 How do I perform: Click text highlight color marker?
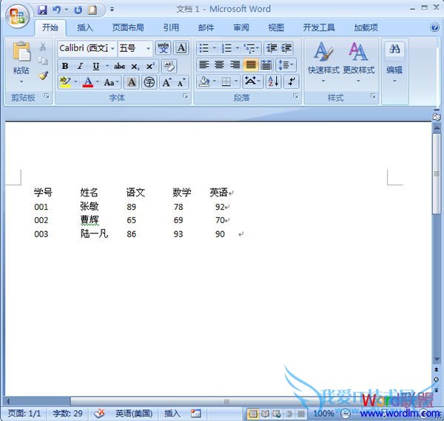point(65,82)
